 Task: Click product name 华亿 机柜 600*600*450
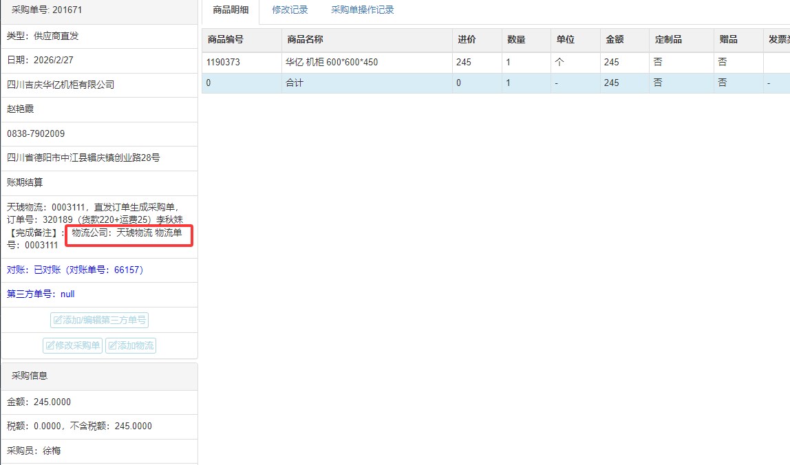(x=332, y=62)
